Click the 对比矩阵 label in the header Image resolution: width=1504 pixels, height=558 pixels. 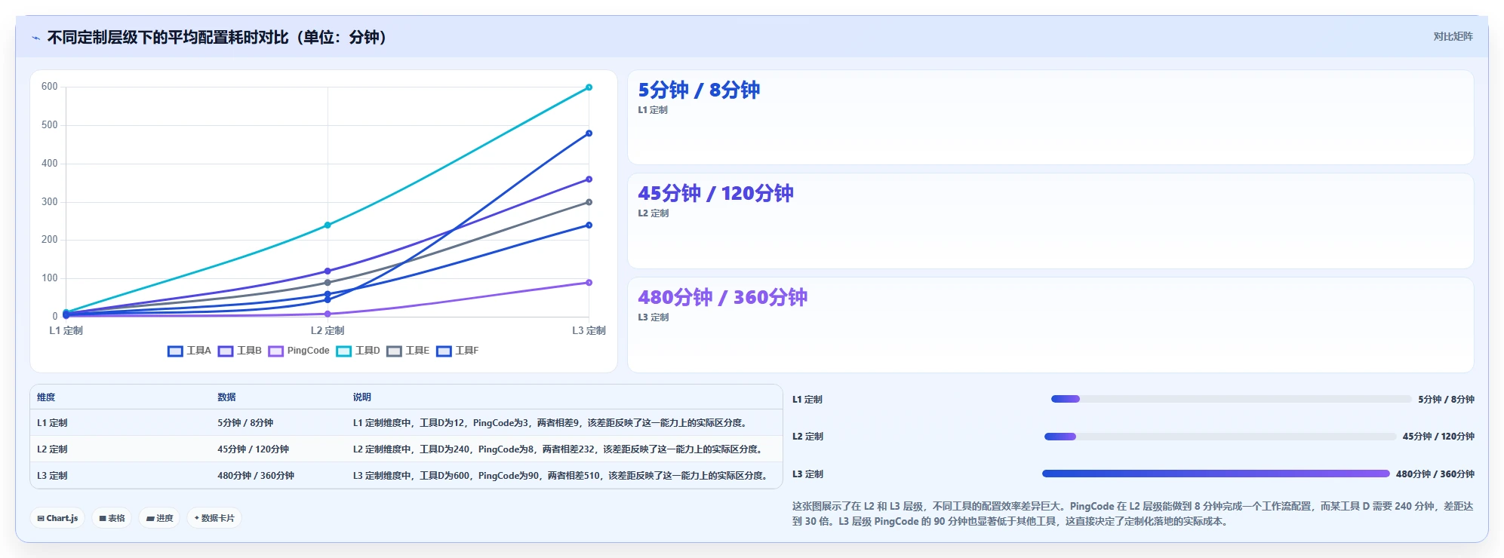[1453, 36]
